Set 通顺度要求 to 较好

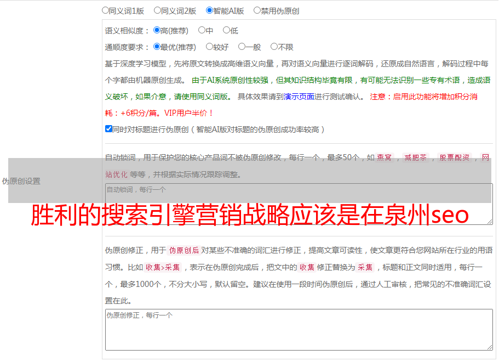pyautogui.click(x=209, y=47)
